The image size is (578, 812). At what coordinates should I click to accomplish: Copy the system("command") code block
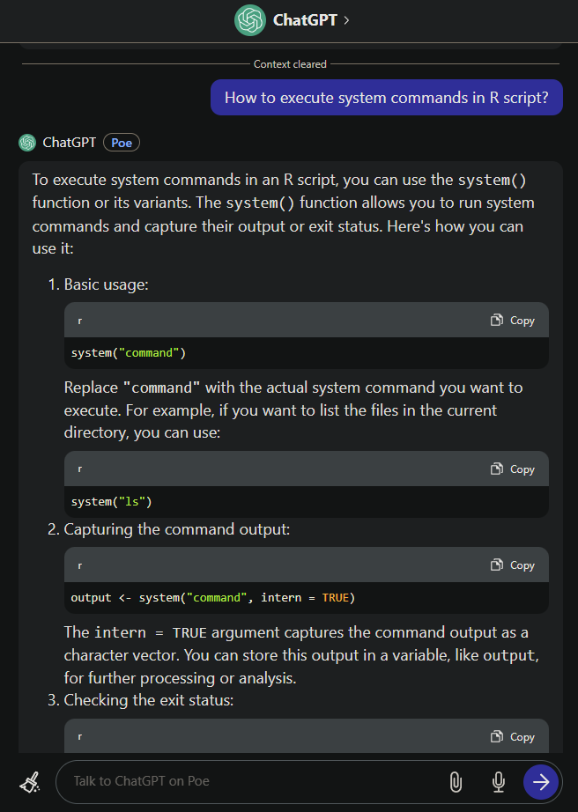(x=513, y=321)
